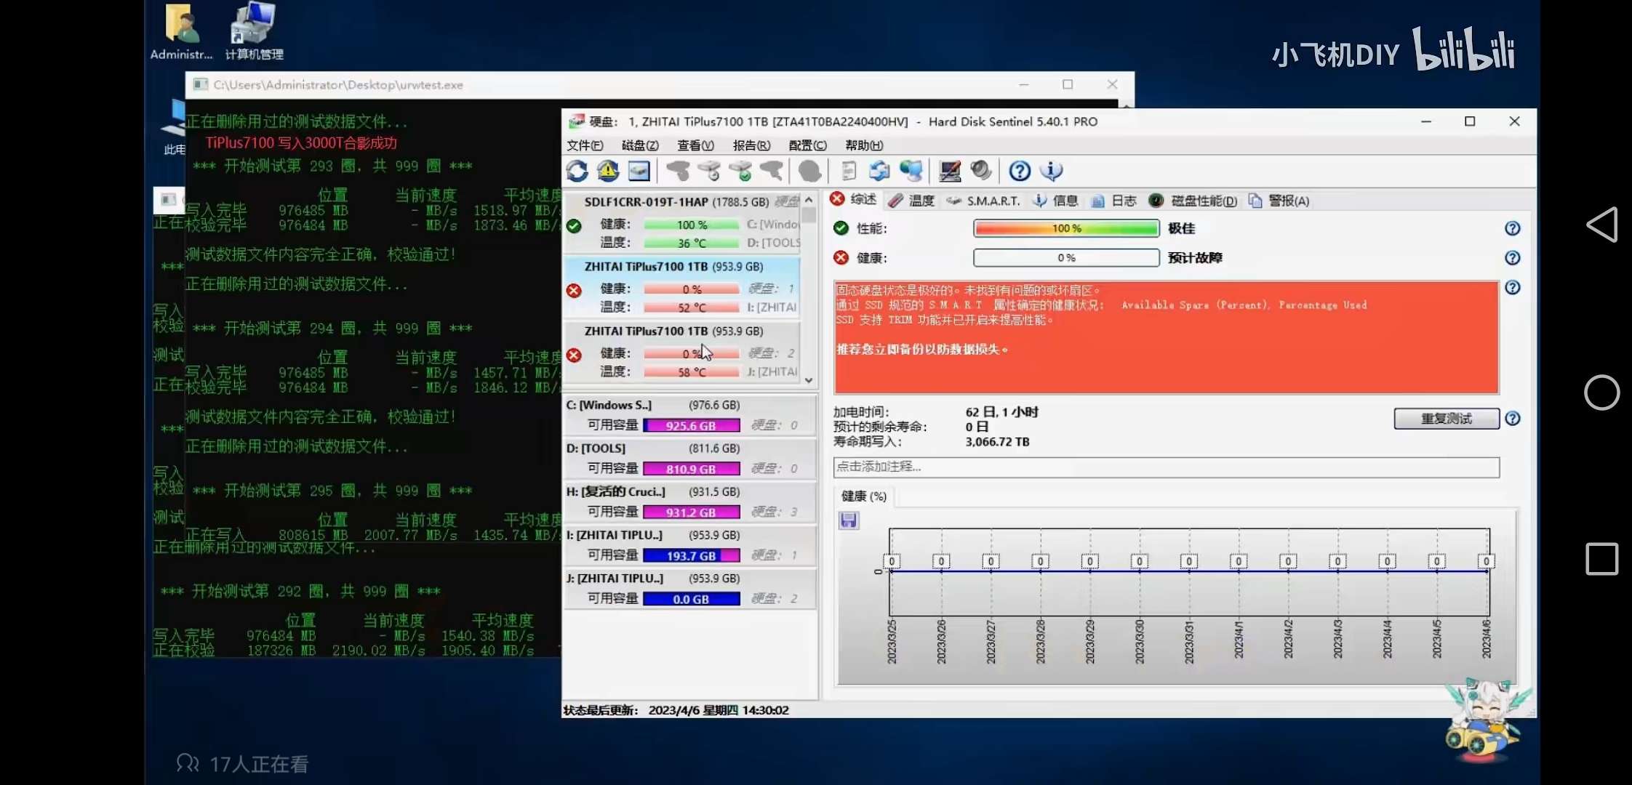This screenshot has height=785, width=1632.
Task: Click the refresh disk status toolbar icon
Action: 577,172
